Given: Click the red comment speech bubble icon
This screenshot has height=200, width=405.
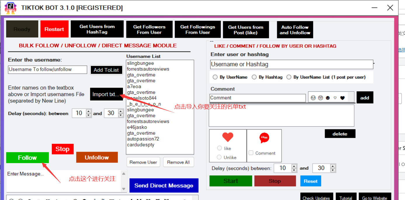Looking at the screenshot, I should (264, 138).
